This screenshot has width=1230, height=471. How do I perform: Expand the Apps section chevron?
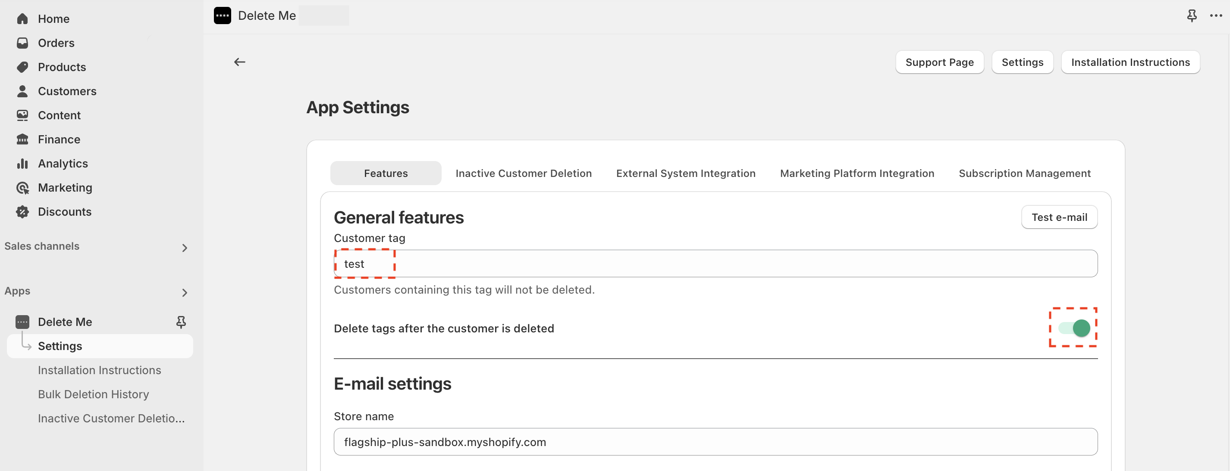pos(184,292)
